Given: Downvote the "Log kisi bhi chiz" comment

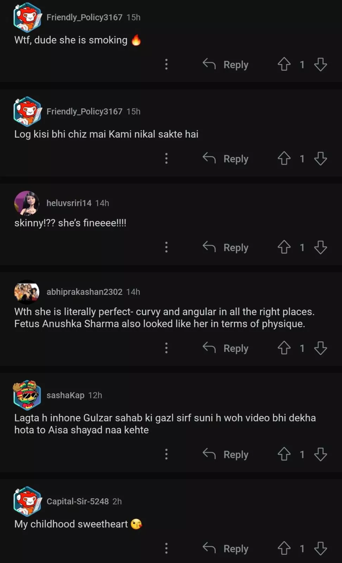Looking at the screenshot, I should pyautogui.click(x=321, y=159).
